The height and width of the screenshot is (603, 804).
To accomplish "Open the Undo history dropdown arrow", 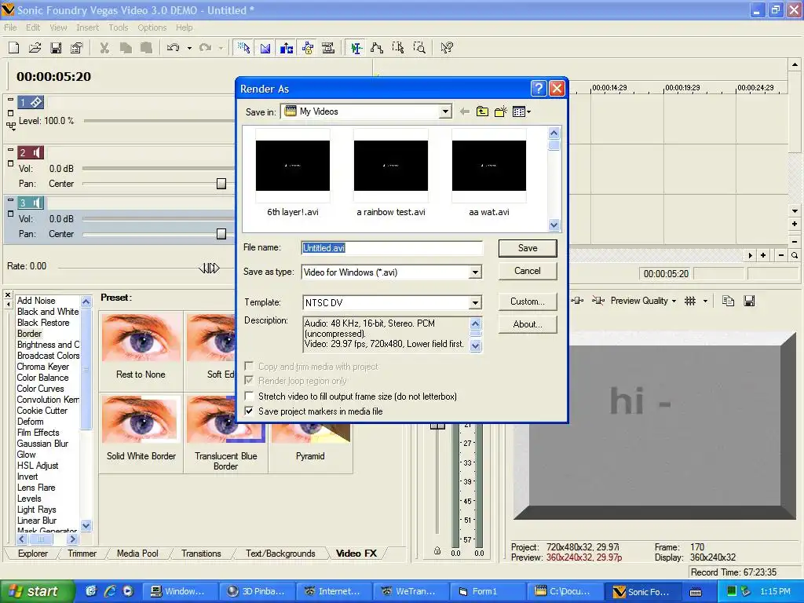I will 189,48.
